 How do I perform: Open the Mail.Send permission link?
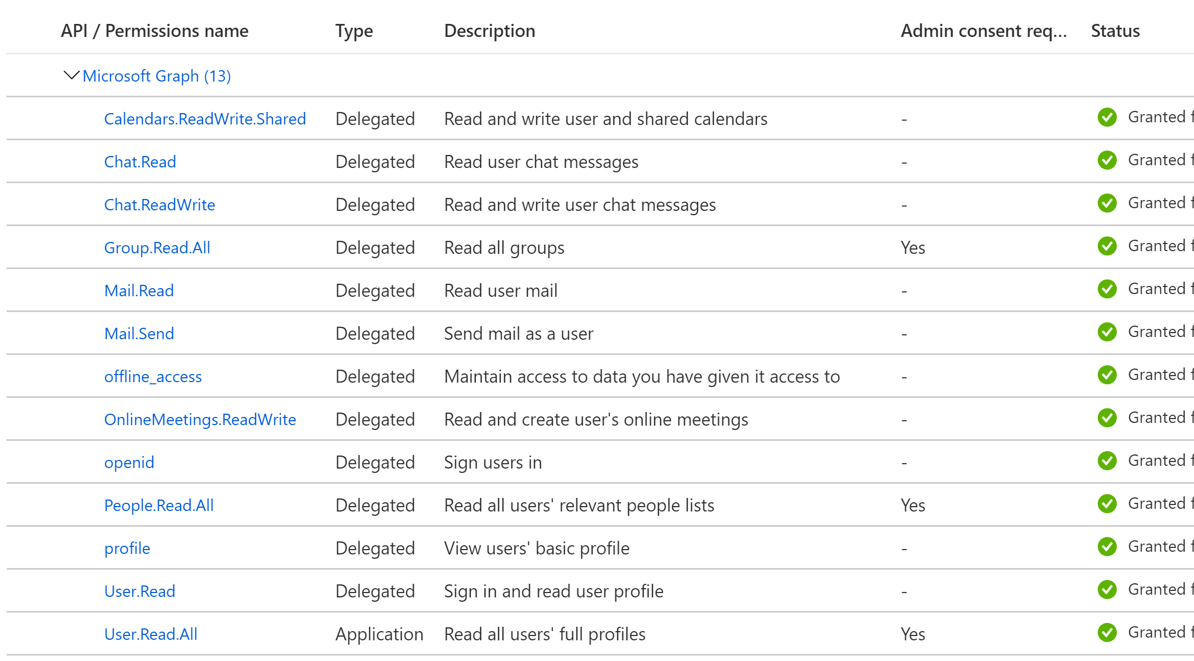click(139, 334)
